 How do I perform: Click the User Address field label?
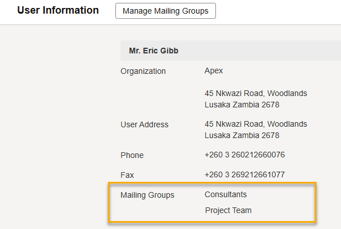(x=144, y=124)
